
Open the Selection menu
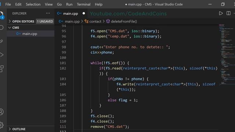[x=33, y=4]
